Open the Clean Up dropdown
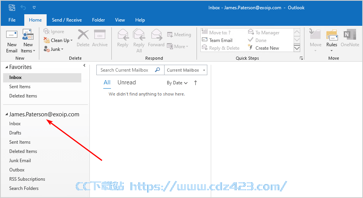Viewport: 363px width, 198px height. [58, 40]
